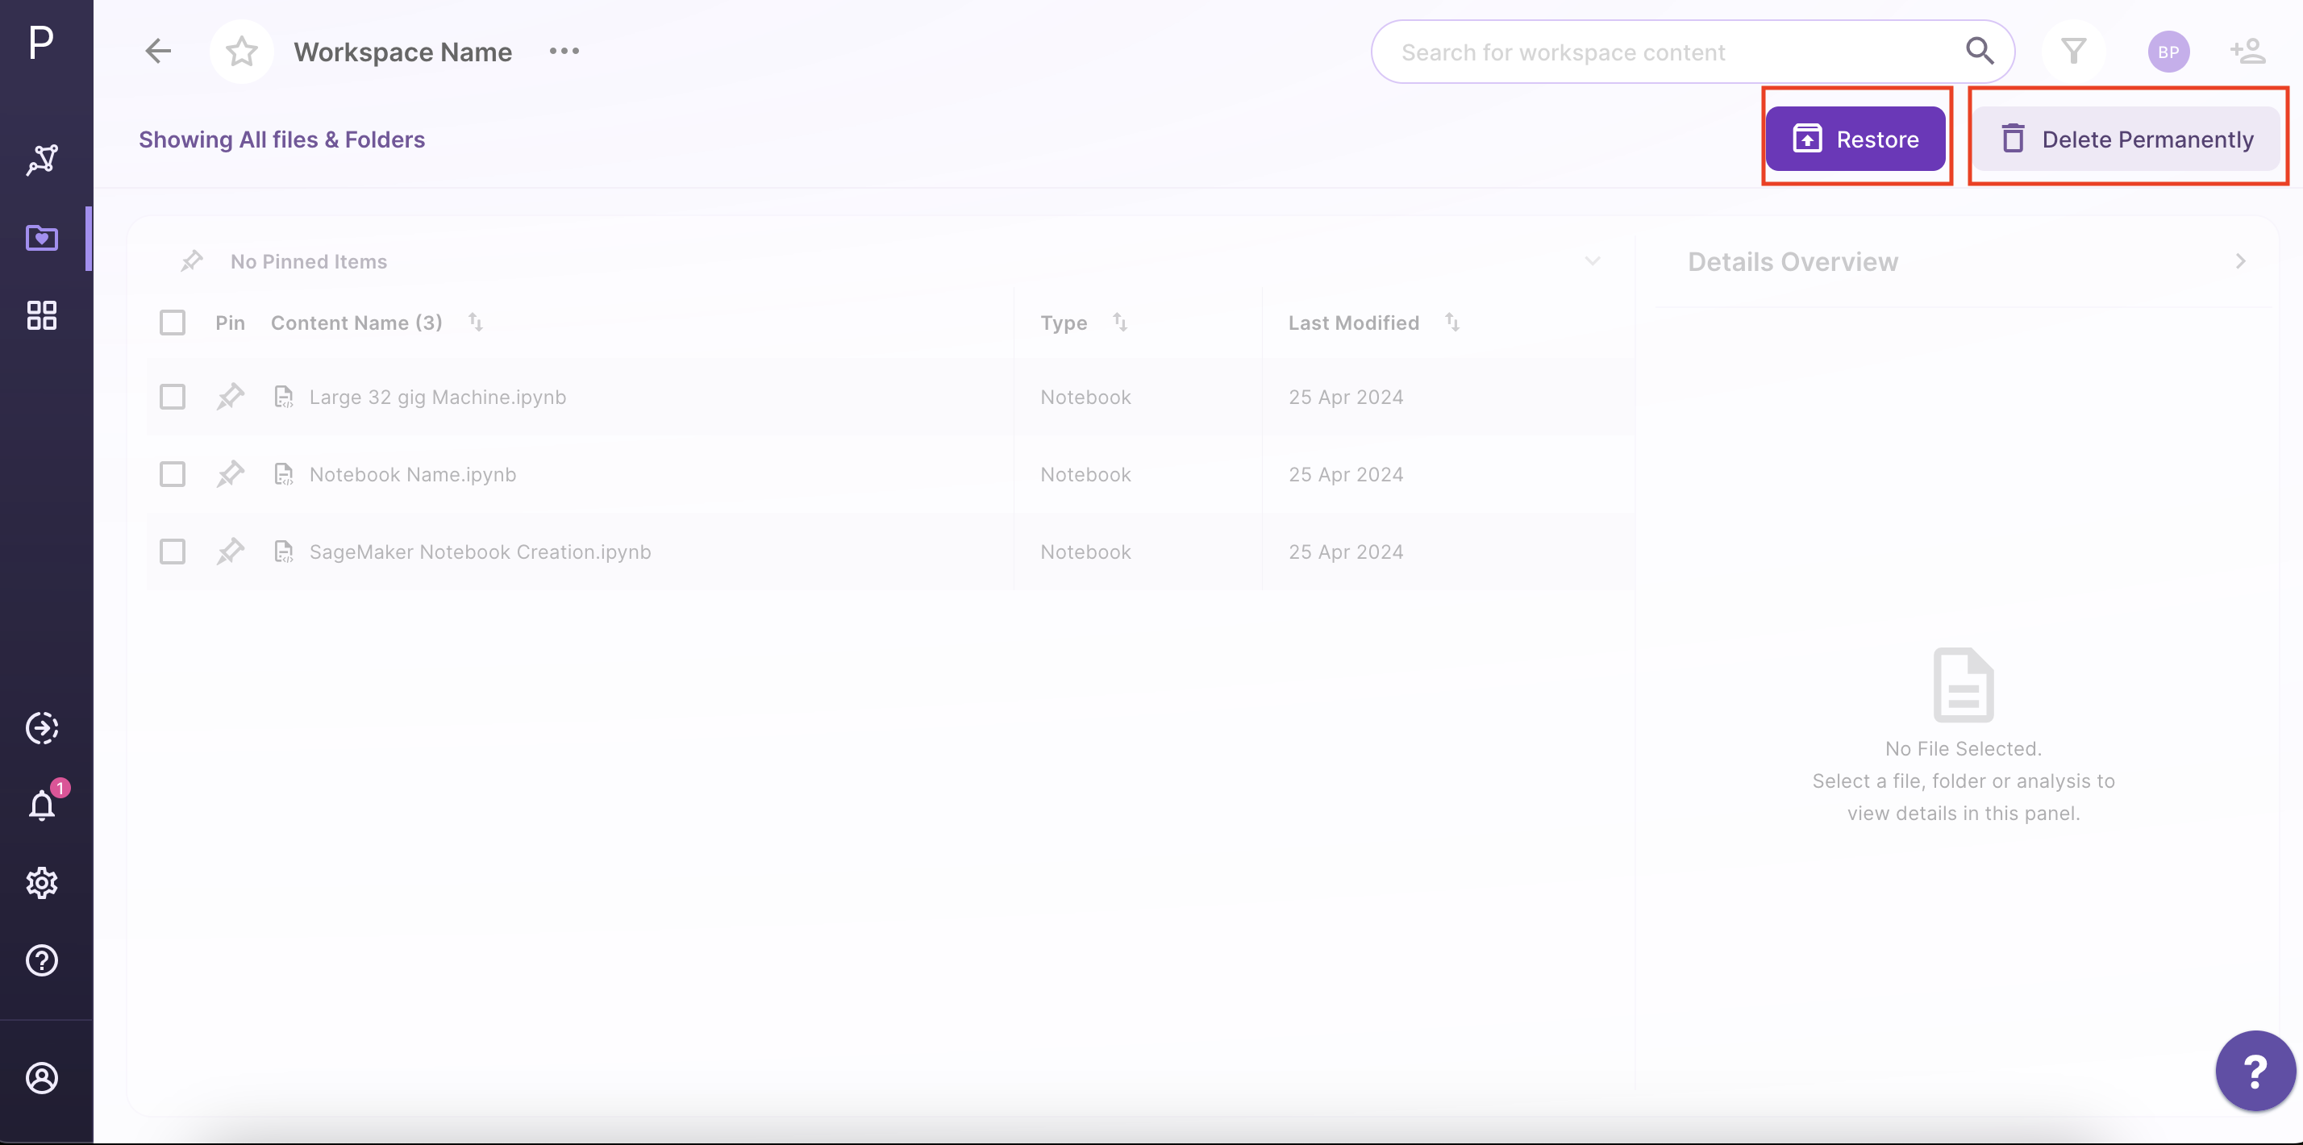Pin Notebook Name.ipynb
This screenshot has width=2303, height=1145.
click(231, 475)
